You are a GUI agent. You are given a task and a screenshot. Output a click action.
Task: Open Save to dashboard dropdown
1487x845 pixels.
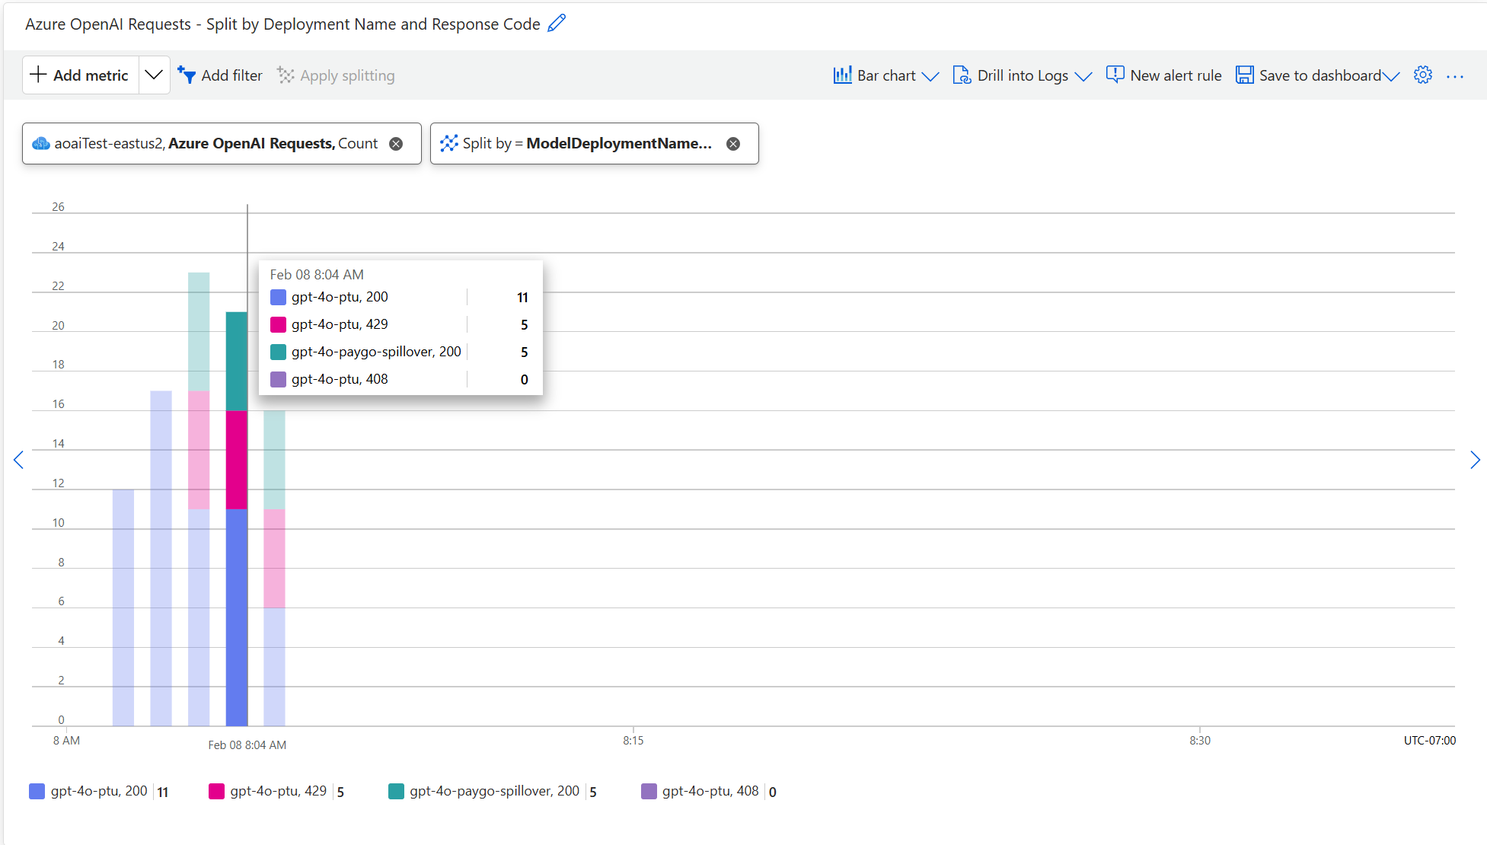coord(1317,75)
